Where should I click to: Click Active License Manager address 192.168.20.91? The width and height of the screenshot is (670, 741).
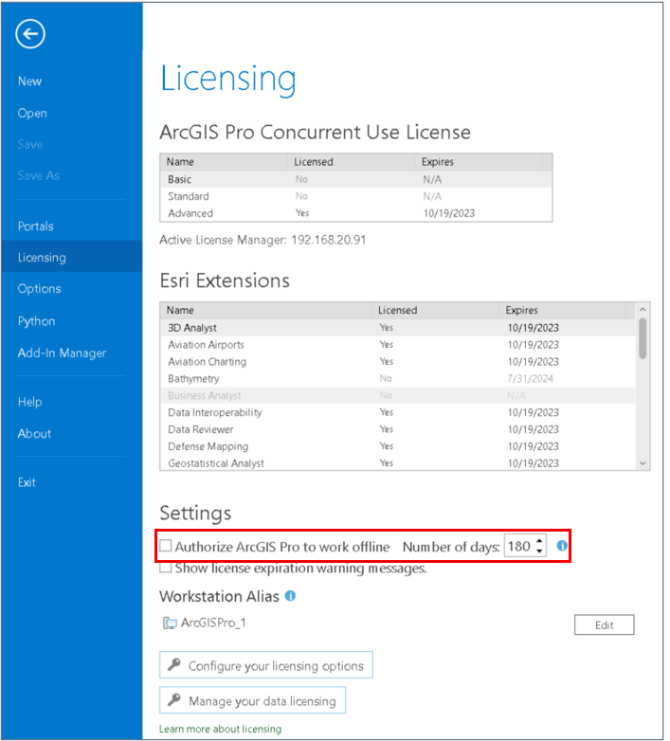pyautogui.click(x=329, y=240)
